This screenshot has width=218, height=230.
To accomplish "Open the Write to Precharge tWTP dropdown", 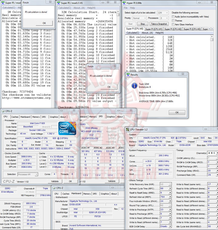I will coord(170,209).
